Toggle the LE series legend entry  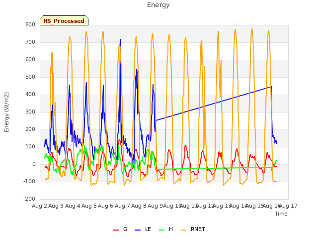pyautogui.click(x=143, y=229)
